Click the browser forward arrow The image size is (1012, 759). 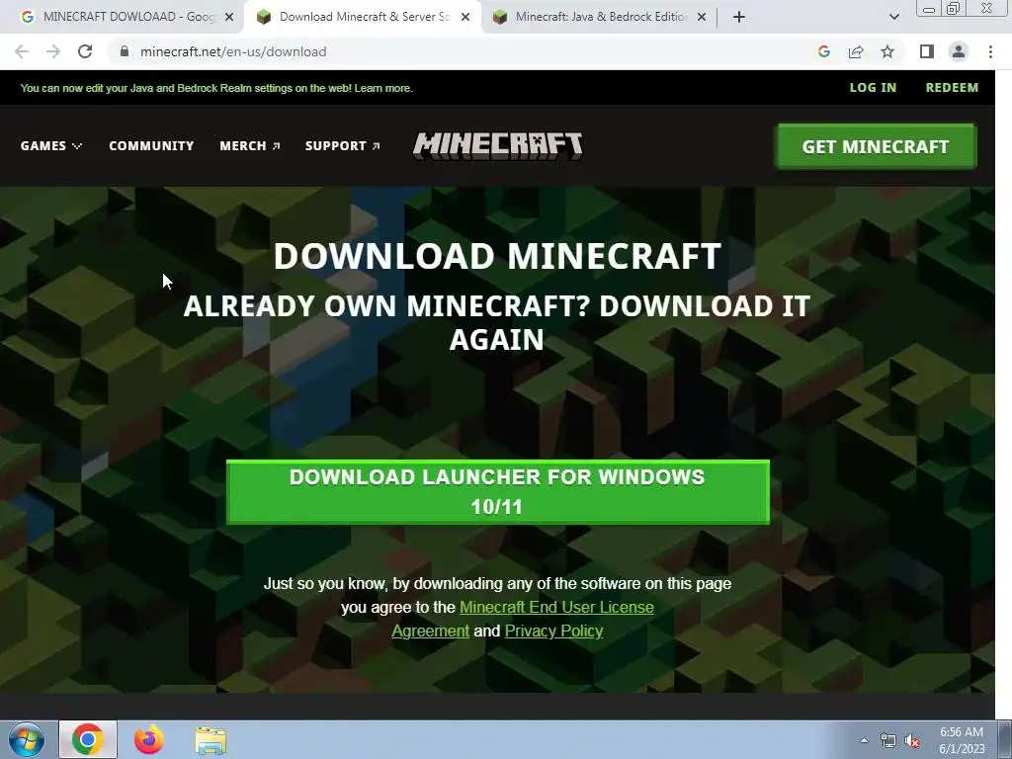tap(53, 51)
